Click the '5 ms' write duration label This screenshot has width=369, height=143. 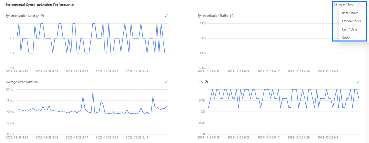tap(11, 123)
